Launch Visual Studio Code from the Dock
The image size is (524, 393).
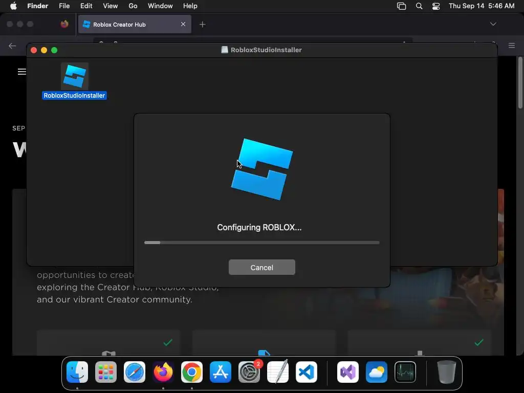pos(307,372)
